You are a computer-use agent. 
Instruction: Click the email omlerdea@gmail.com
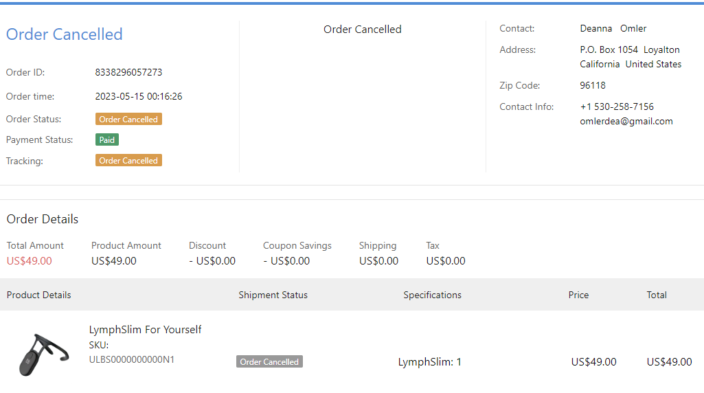626,121
